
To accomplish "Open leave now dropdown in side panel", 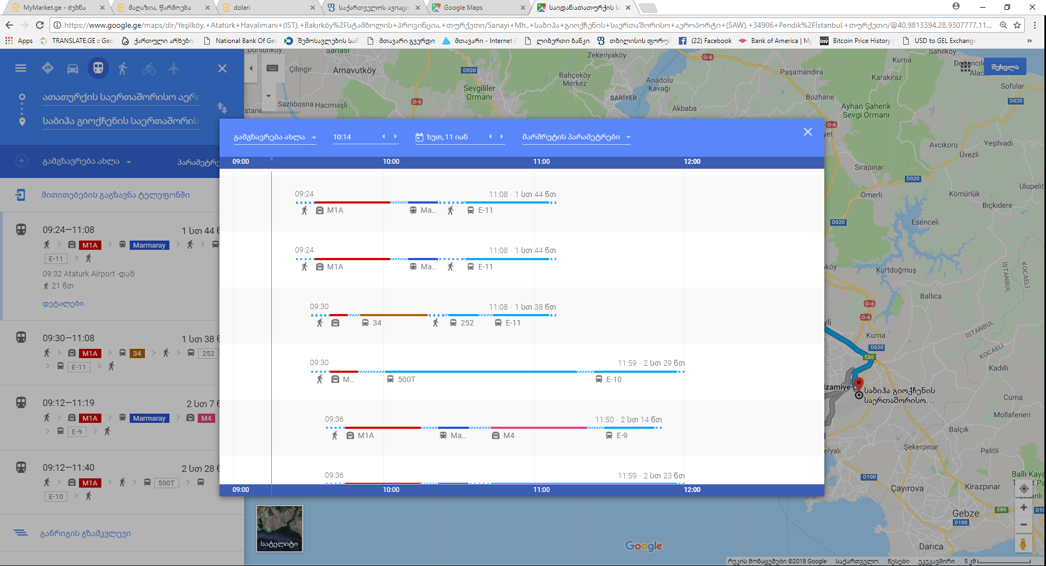I will click(87, 162).
